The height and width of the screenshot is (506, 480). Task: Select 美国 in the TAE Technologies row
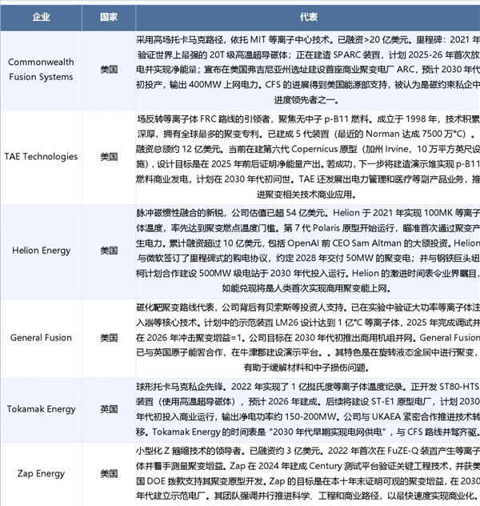109,157
